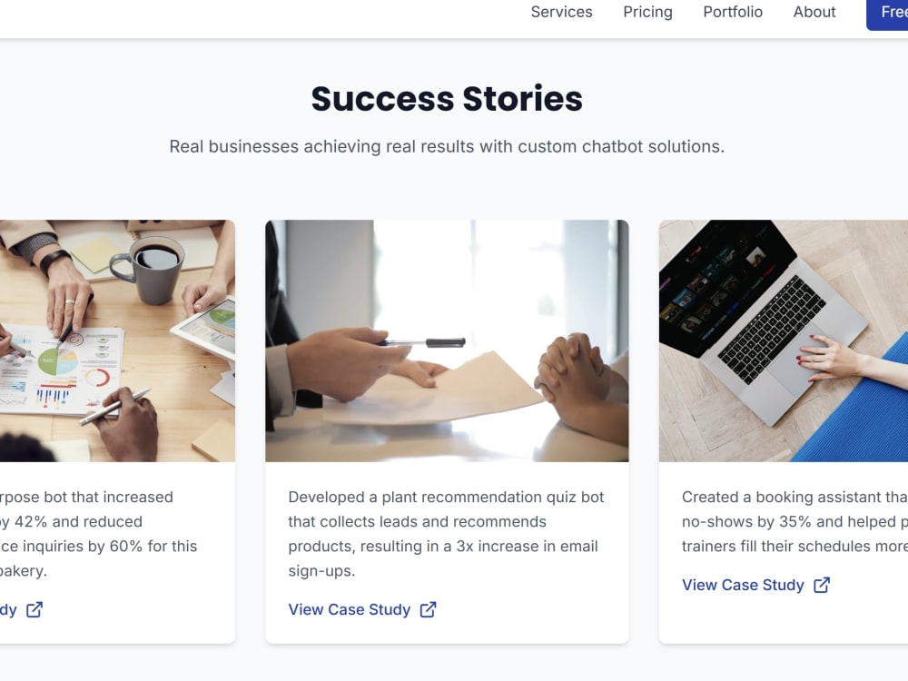Go to the Pricing page
908x681 pixels.
click(647, 12)
